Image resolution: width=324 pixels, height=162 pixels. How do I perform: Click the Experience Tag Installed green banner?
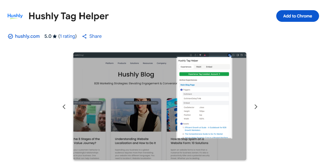[x=204, y=74]
